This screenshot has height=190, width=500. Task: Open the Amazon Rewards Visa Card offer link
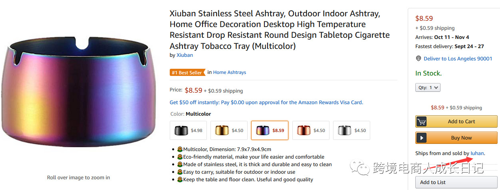(x=266, y=102)
